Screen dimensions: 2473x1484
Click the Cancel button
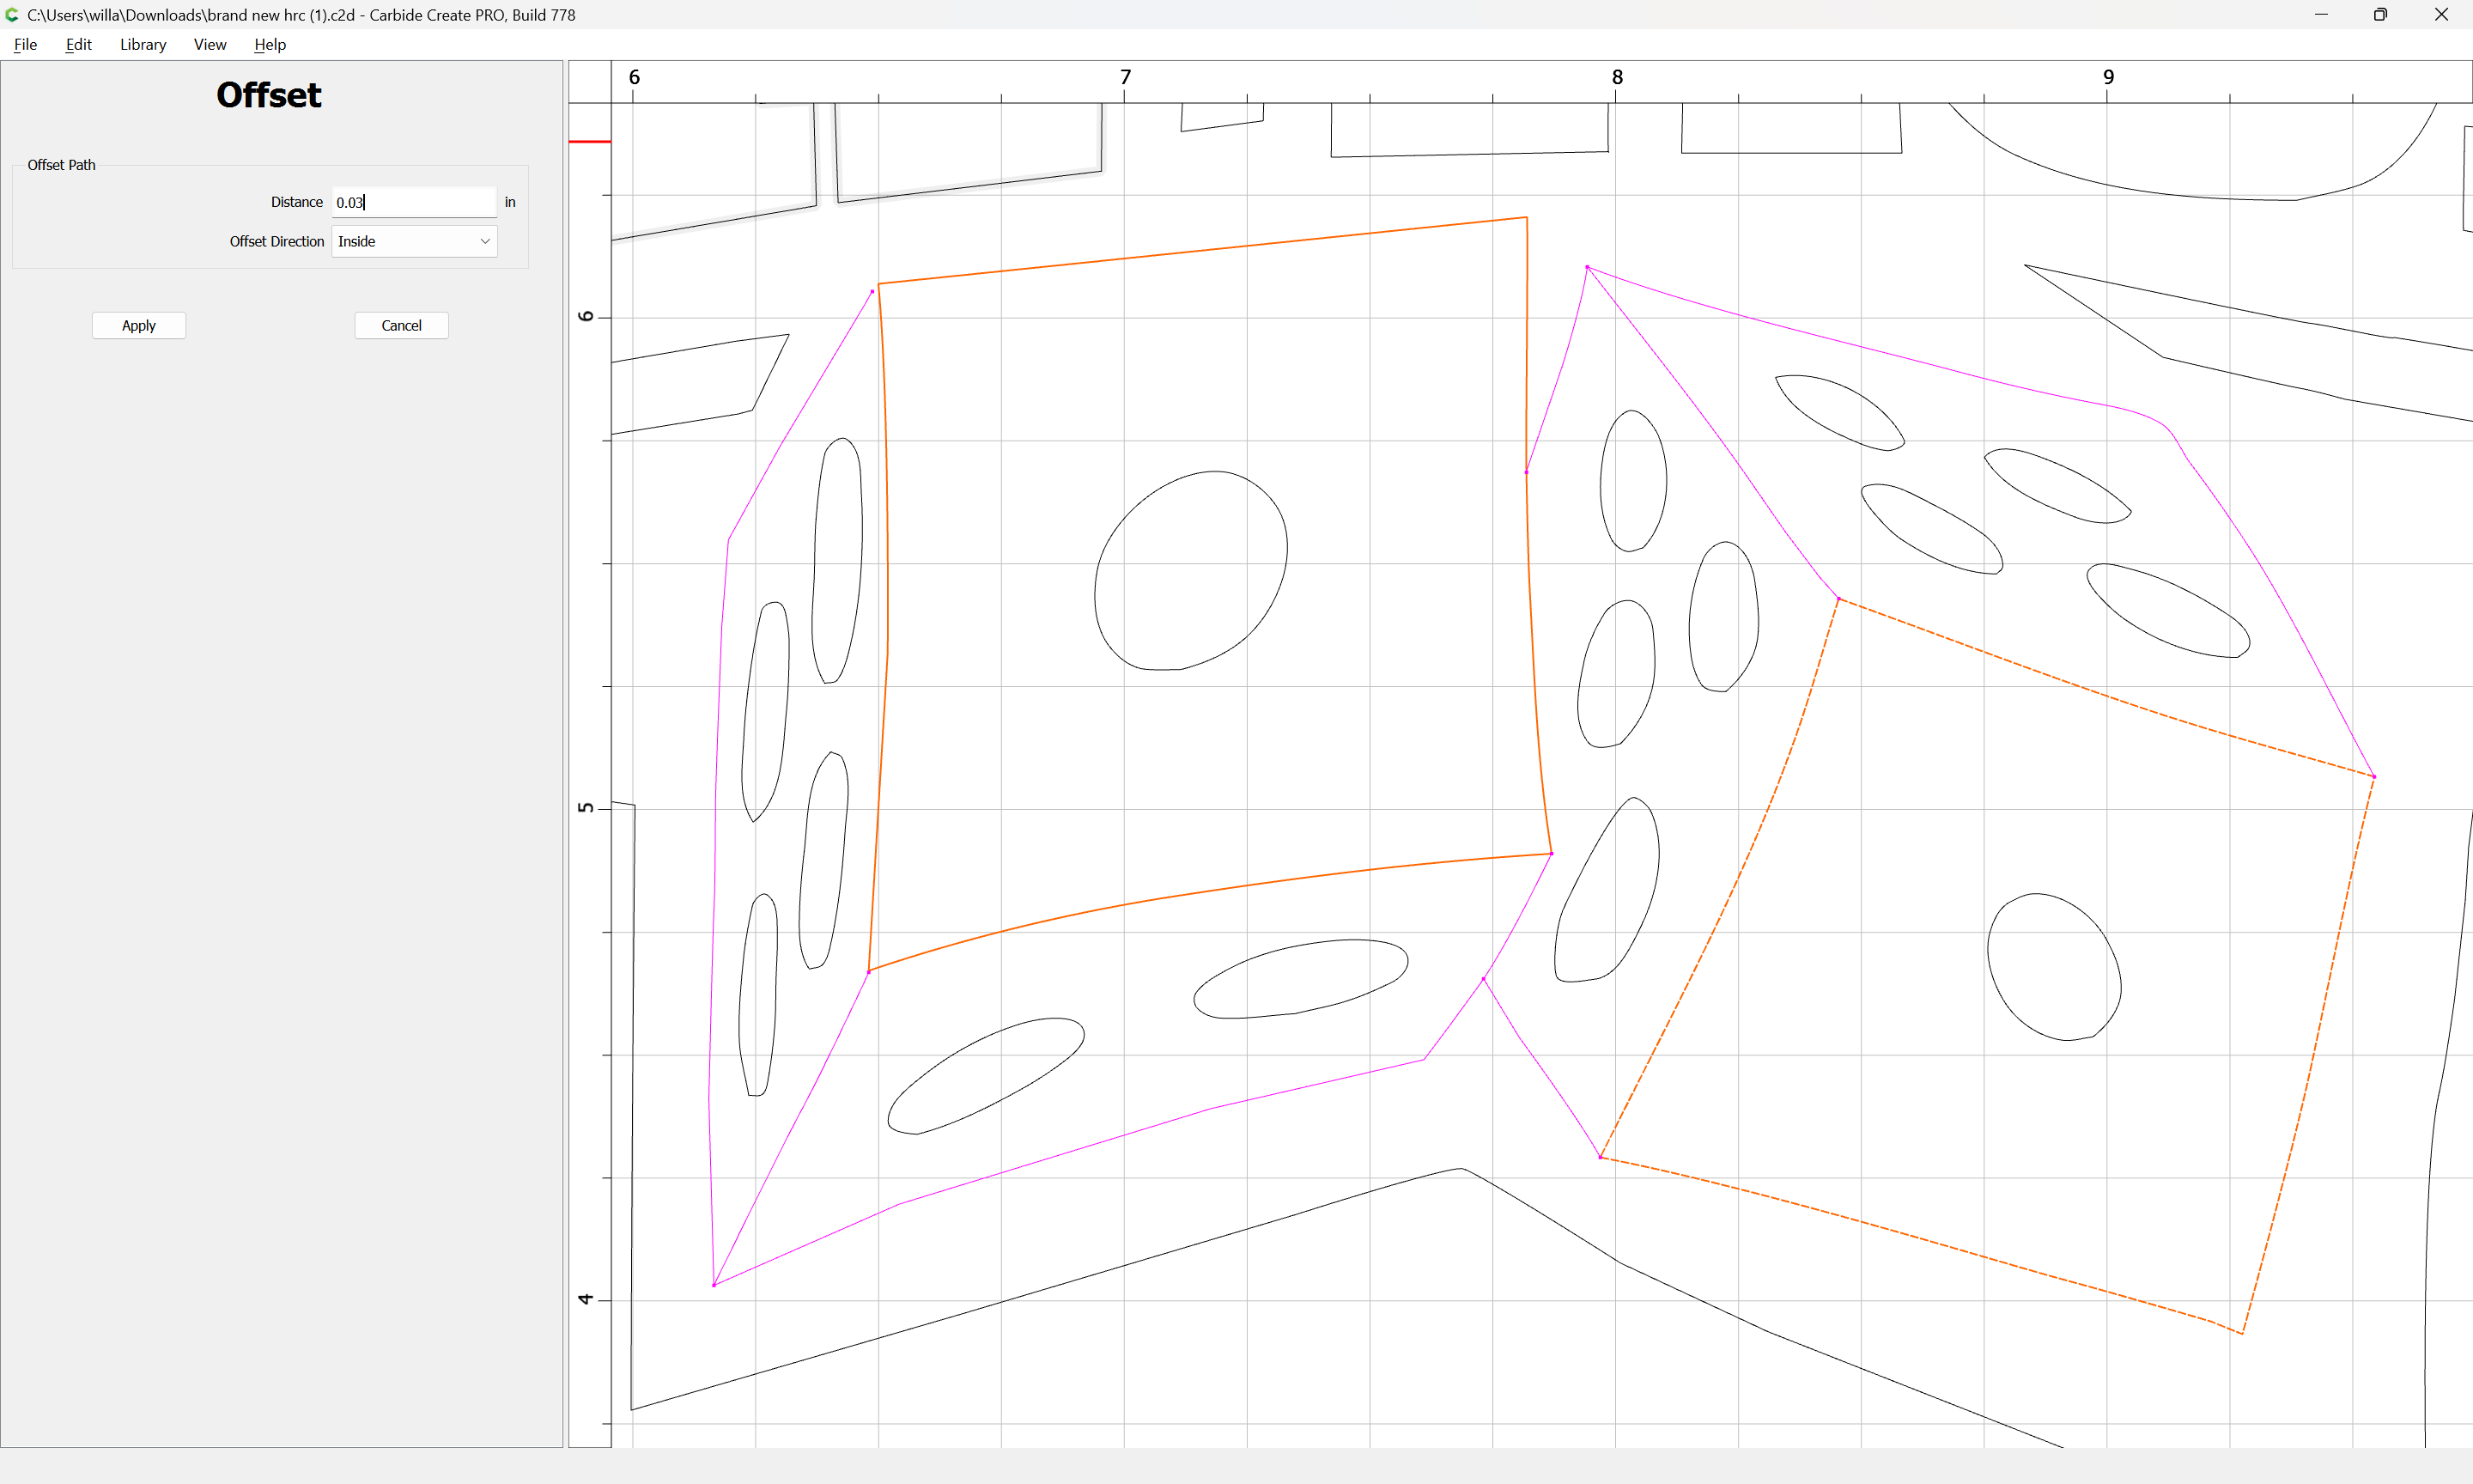click(401, 325)
